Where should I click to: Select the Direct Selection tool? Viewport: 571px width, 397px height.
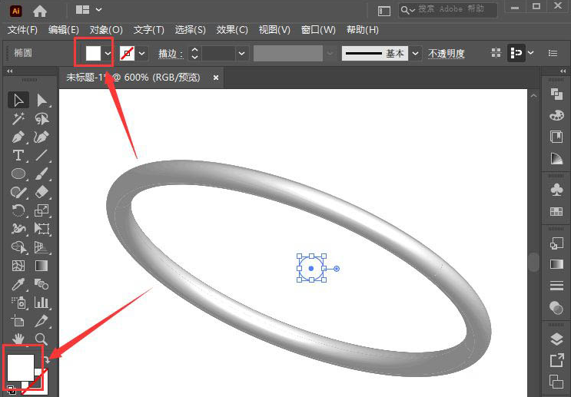click(x=41, y=100)
